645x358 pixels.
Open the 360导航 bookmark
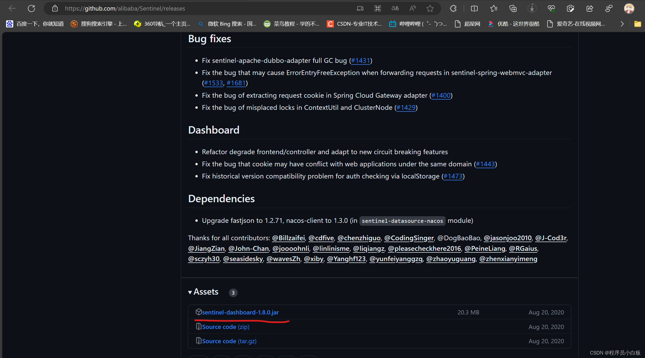click(162, 24)
